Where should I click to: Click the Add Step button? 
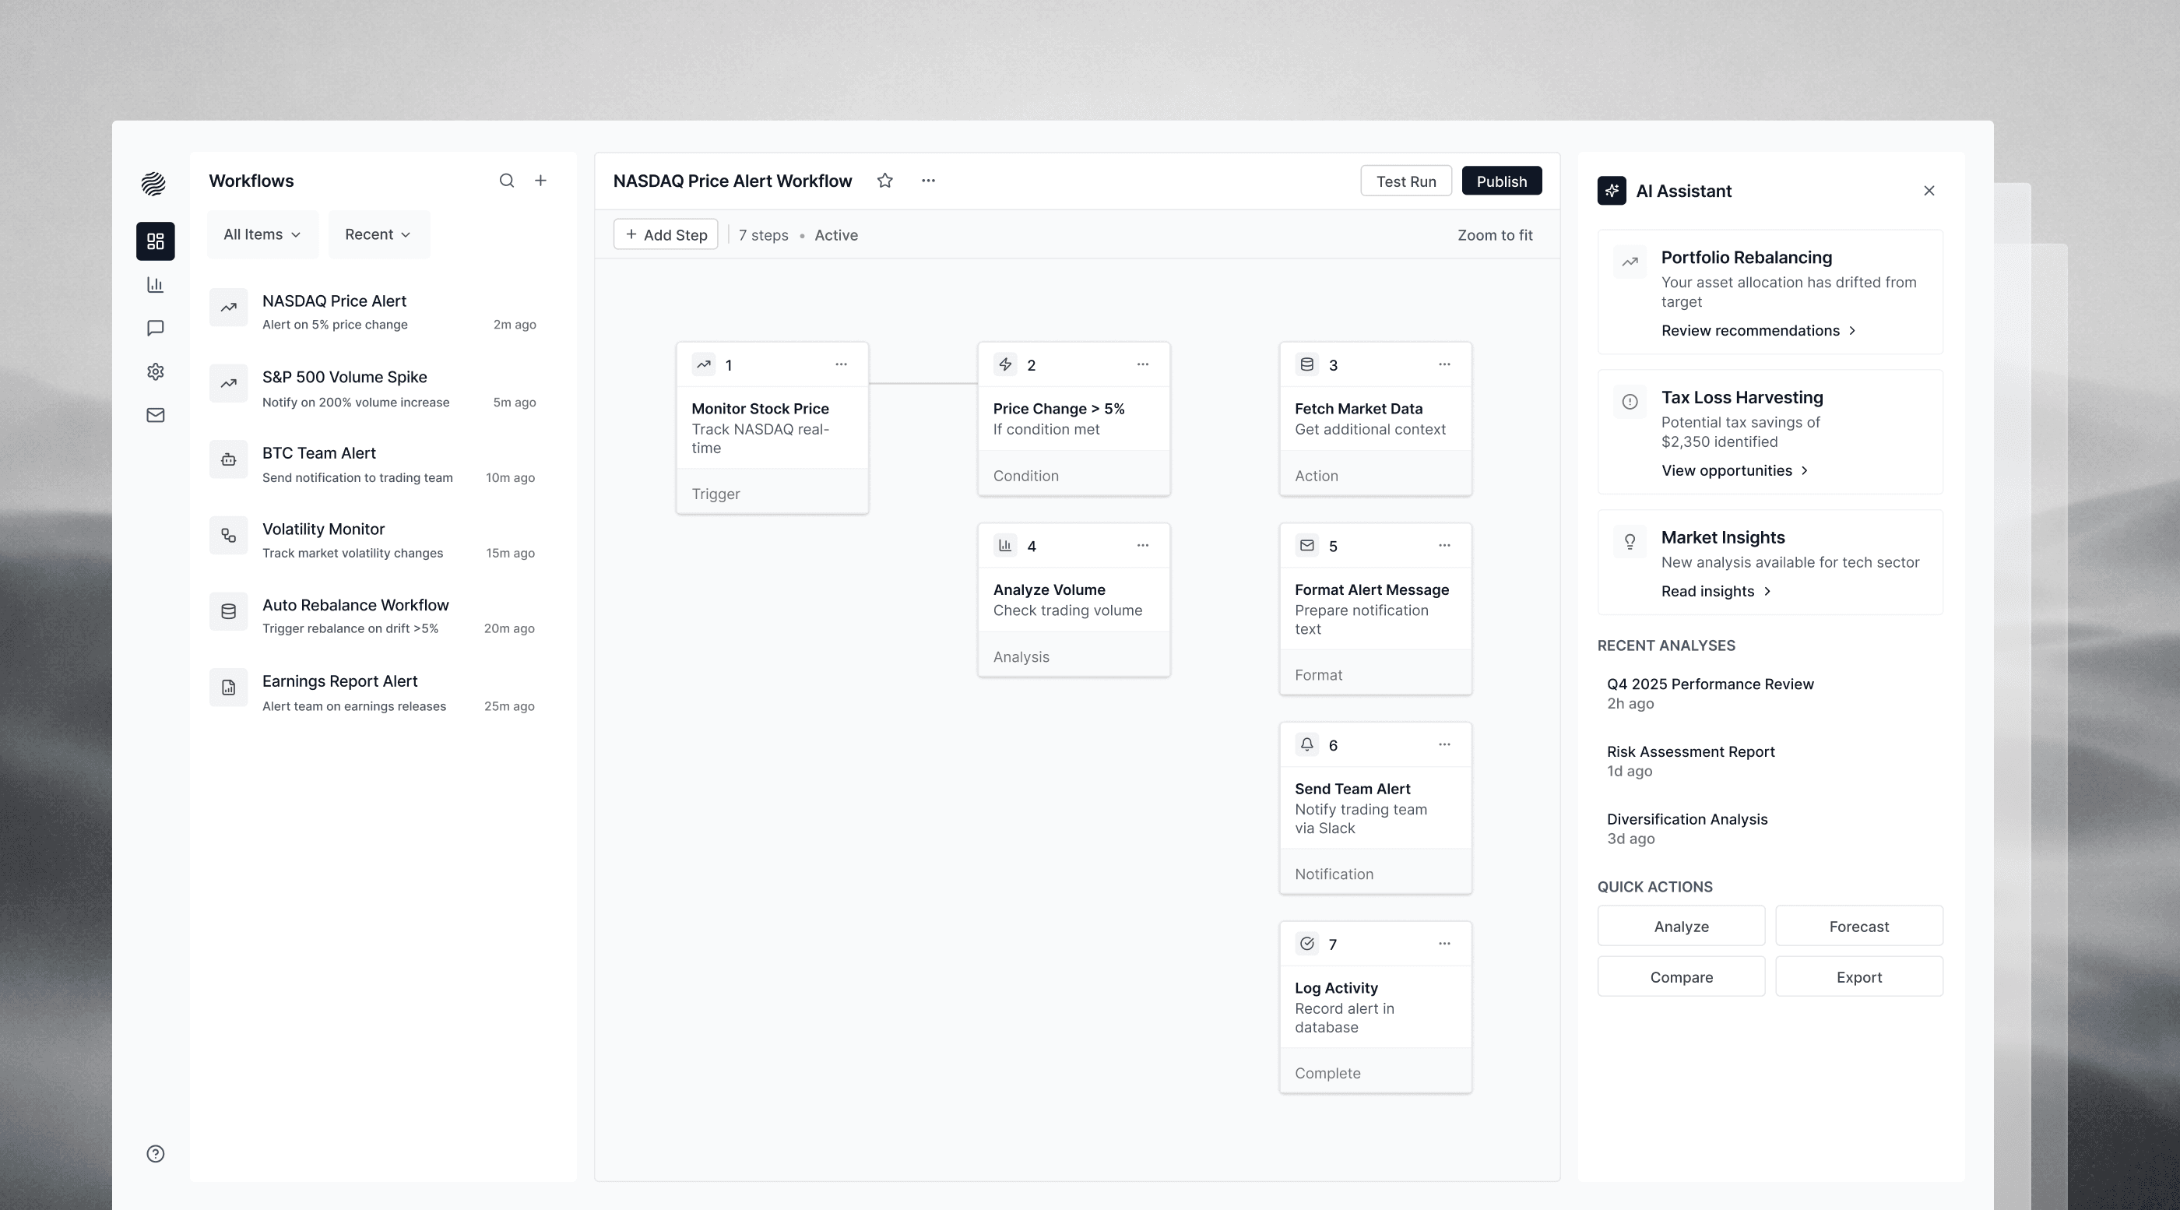click(666, 234)
